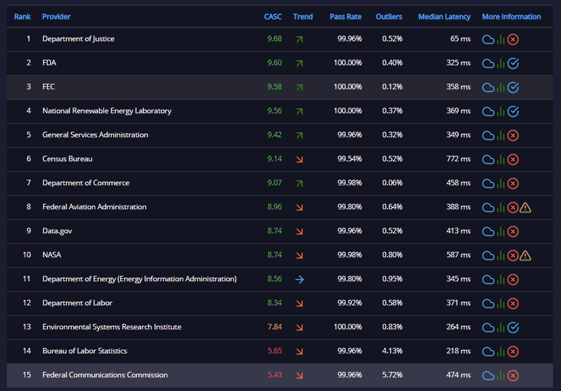Click median latency value 772 ms
Image resolution: width=561 pixels, height=391 pixels.
(x=459, y=159)
